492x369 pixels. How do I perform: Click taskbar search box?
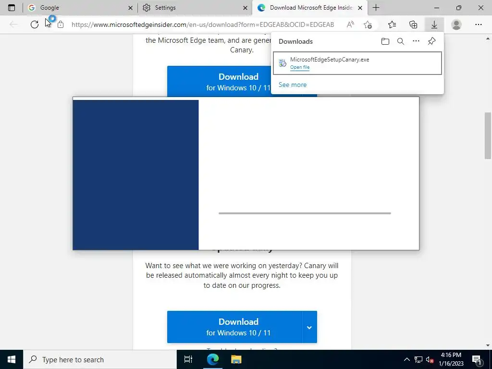[x=100, y=359]
